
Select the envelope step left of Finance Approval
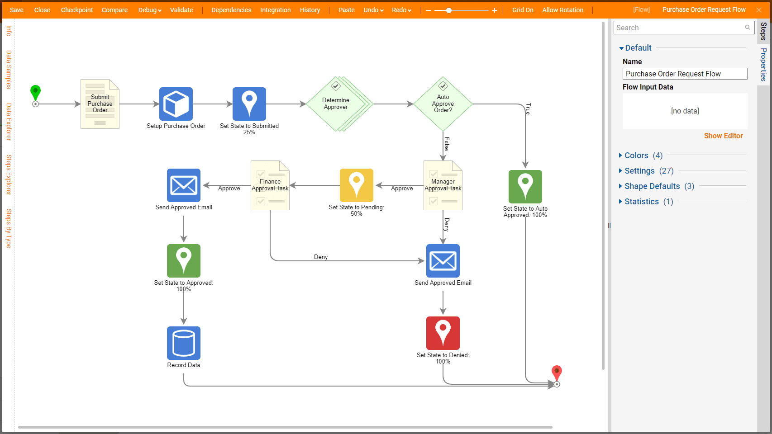pos(184,185)
